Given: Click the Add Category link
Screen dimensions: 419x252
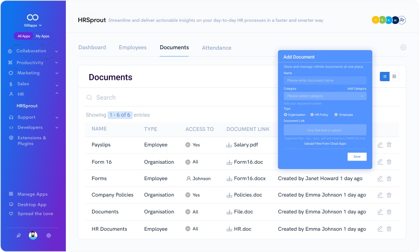Looking at the screenshot, I should (x=357, y=89).
